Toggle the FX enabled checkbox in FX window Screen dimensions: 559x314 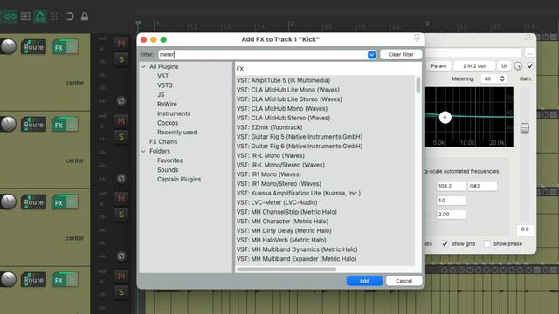[x=530, y=66]
